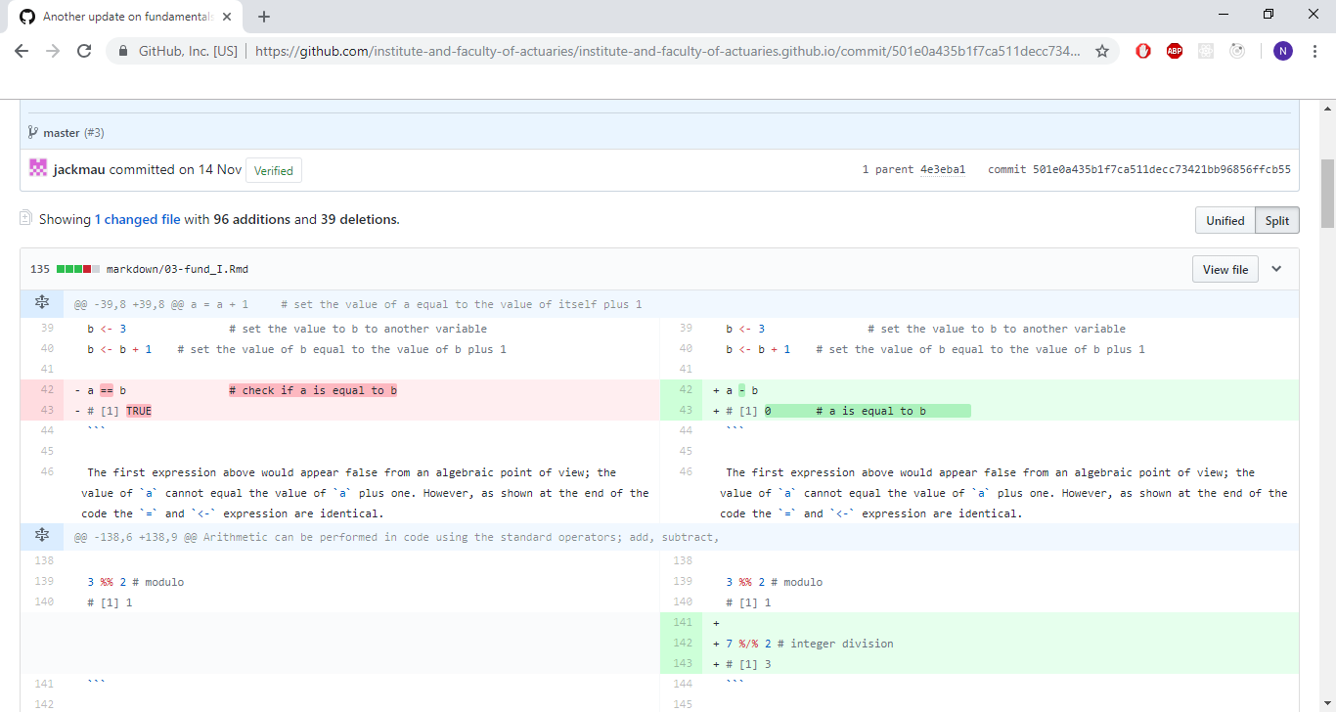Switch to Split diff view

tap(1276, 220)
